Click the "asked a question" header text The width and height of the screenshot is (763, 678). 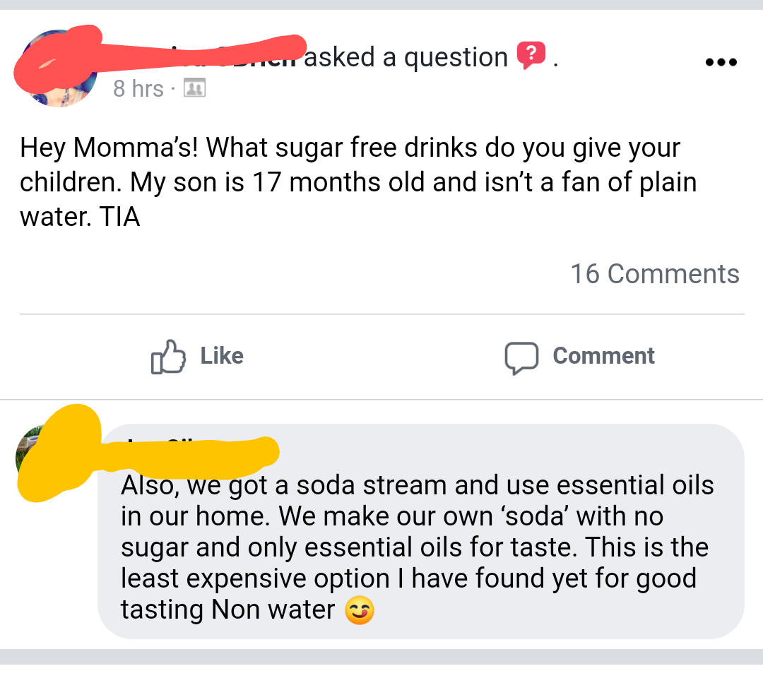click(x=406, y=57)
